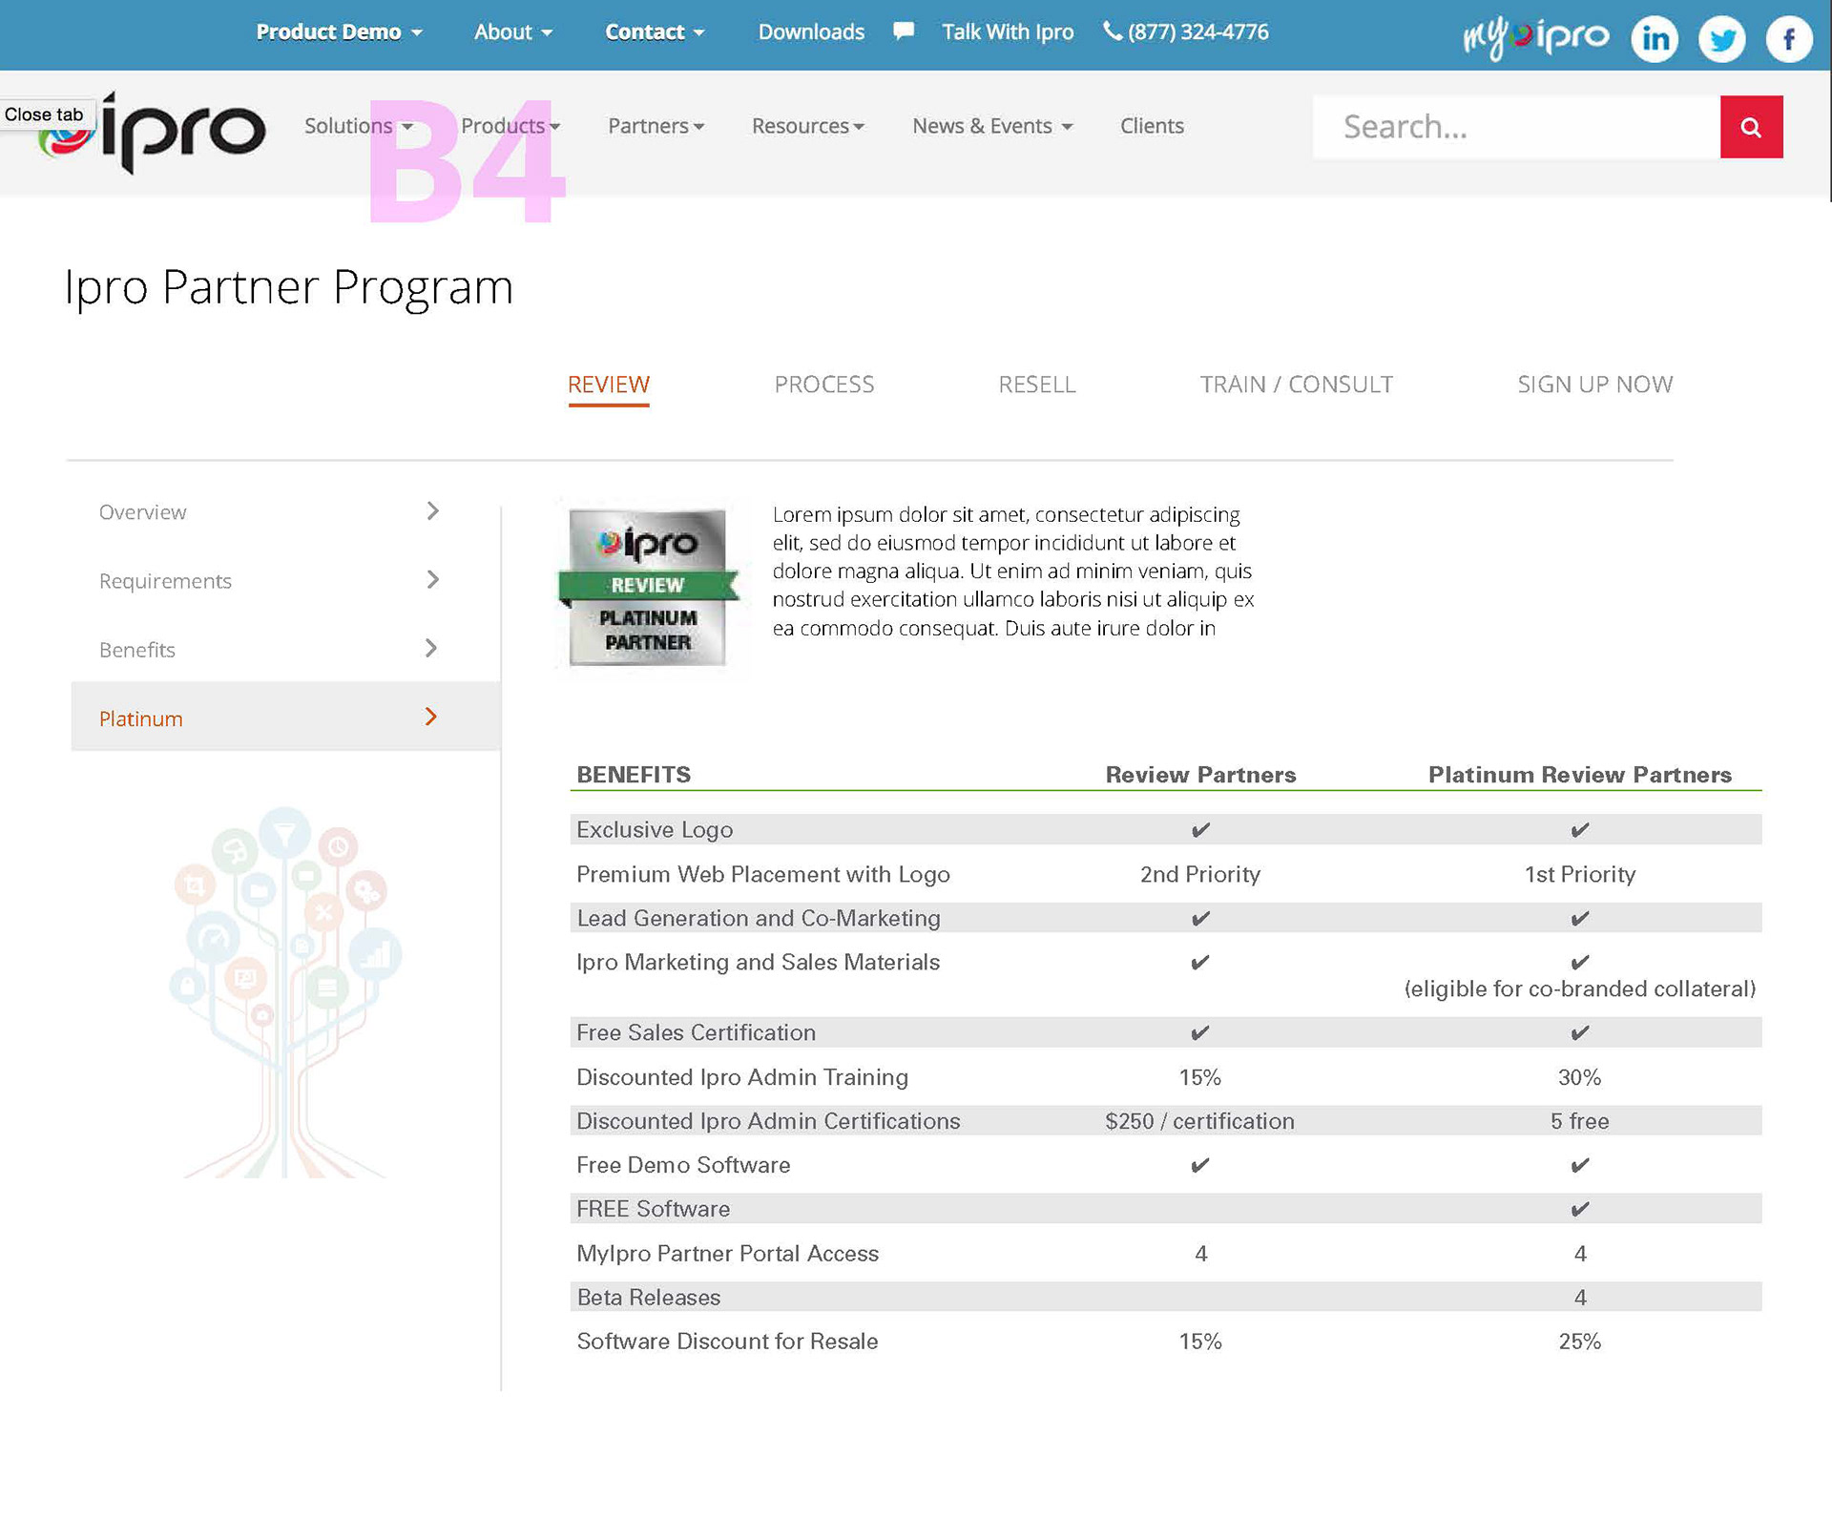Click the ipro logo in header
This screenshot has width=1832, height=1519.
[153, 132]
